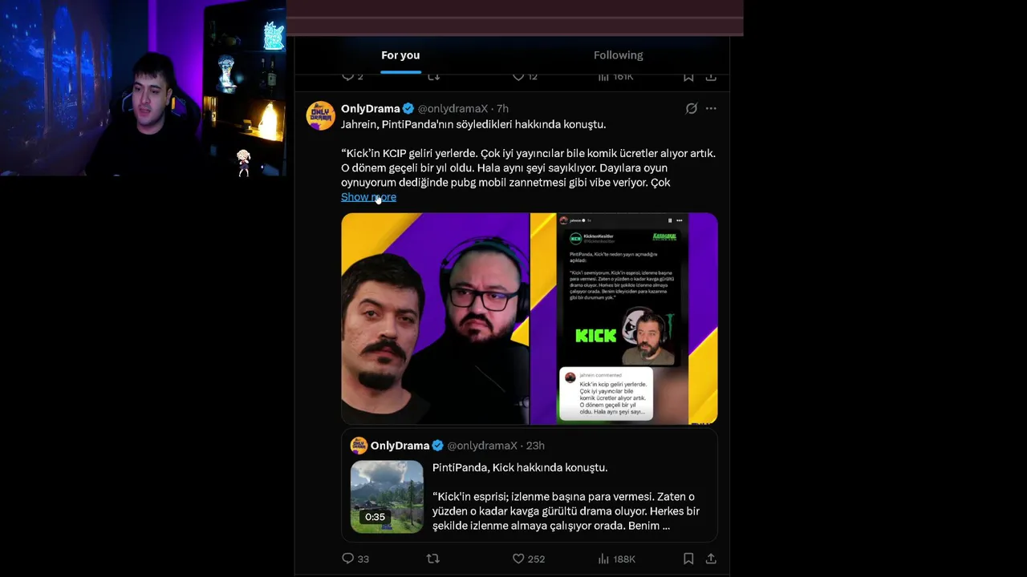Click verified badge next to OnlyDrama 7h post
1027x577 pixels.
click(408, 108)
